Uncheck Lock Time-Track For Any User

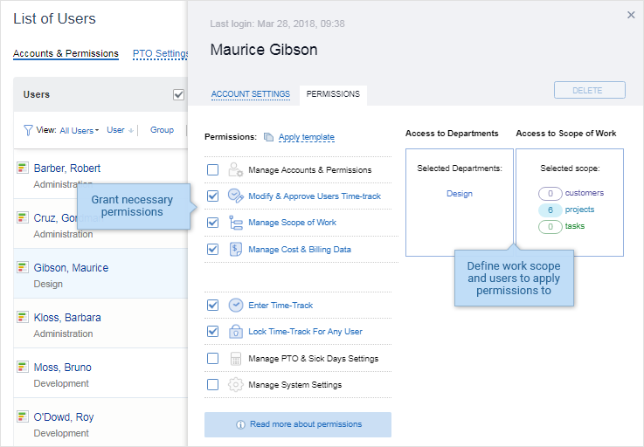(x=212, y=331)
